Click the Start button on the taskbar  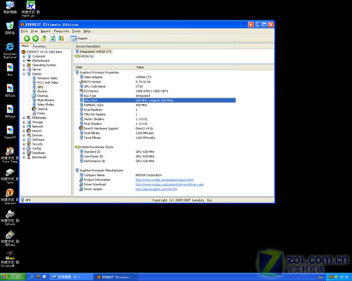(x=13, y=277)
